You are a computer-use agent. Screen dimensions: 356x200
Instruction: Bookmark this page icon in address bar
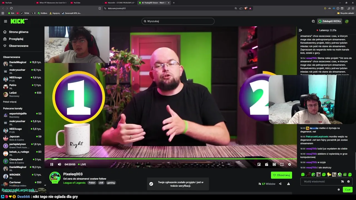(x=100, y=8)
